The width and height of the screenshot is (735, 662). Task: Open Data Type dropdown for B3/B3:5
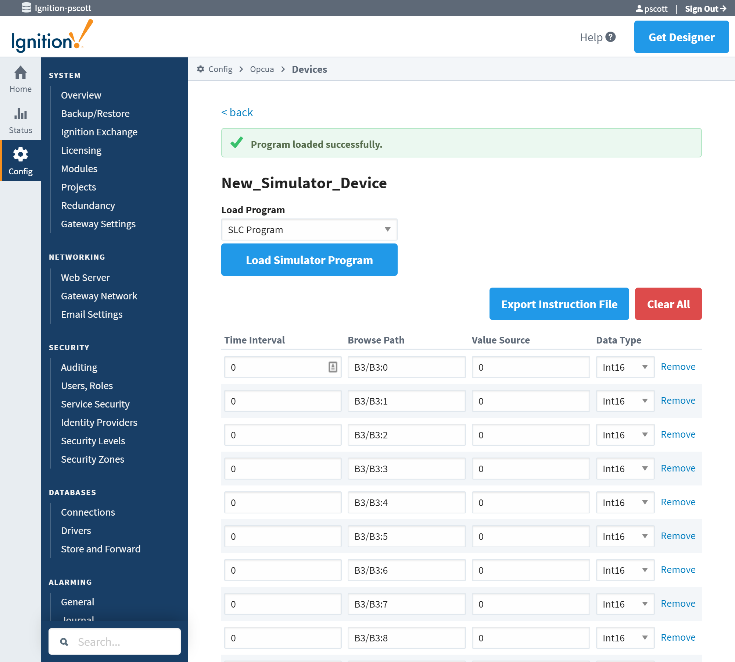pos(625,536)
